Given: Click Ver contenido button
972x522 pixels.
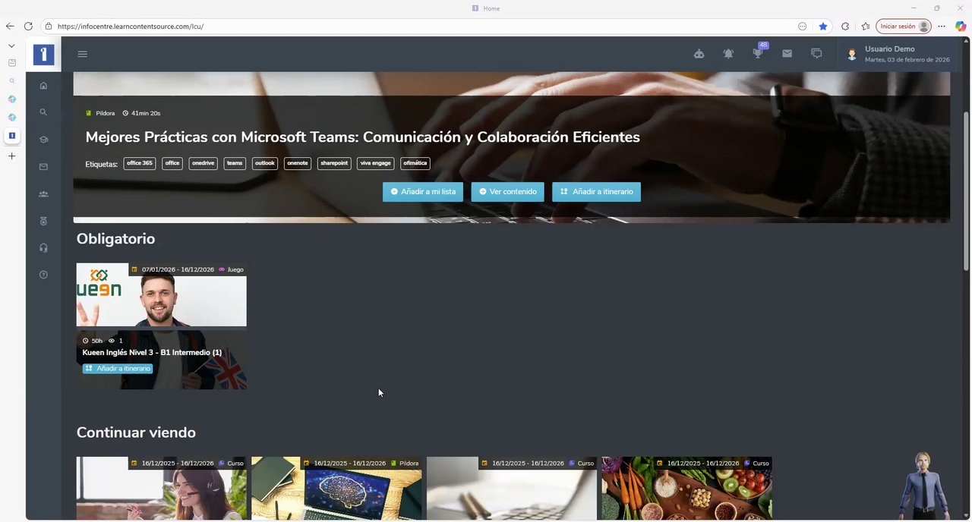Looking at the screenshot, I should click(507, 192).
